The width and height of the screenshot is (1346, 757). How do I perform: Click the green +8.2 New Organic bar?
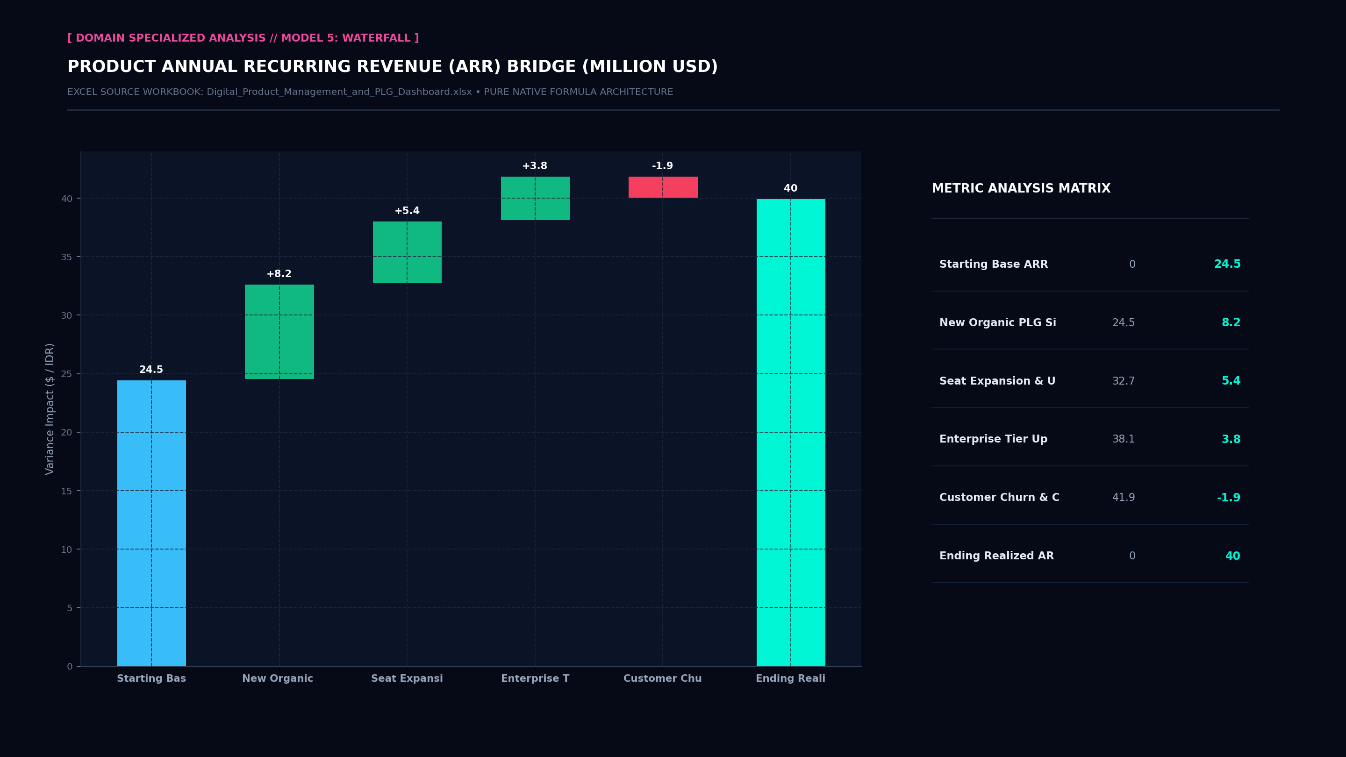pyautogui.click(x=279, y=332)
